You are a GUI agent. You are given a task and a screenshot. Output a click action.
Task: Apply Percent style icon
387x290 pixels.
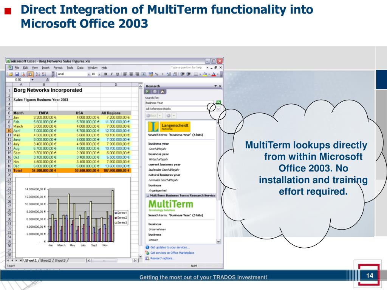(x=156, y=74)
